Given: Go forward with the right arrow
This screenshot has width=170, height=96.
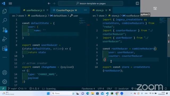Looking at the screenshot, I should [x=54, y=3].
